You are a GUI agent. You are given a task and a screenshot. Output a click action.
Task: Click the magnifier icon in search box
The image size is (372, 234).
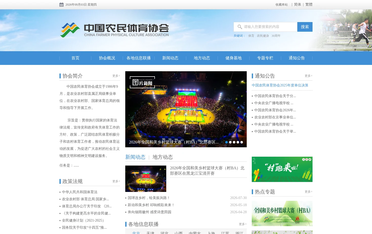click(x=240, y=27)
